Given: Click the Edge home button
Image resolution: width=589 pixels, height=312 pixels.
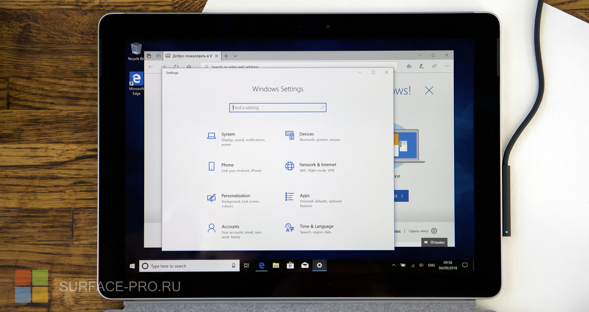Looking at the screenshot, I should point(189,66).
